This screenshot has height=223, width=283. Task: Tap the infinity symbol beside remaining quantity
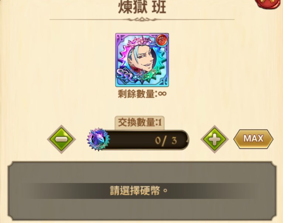[162, 94]
